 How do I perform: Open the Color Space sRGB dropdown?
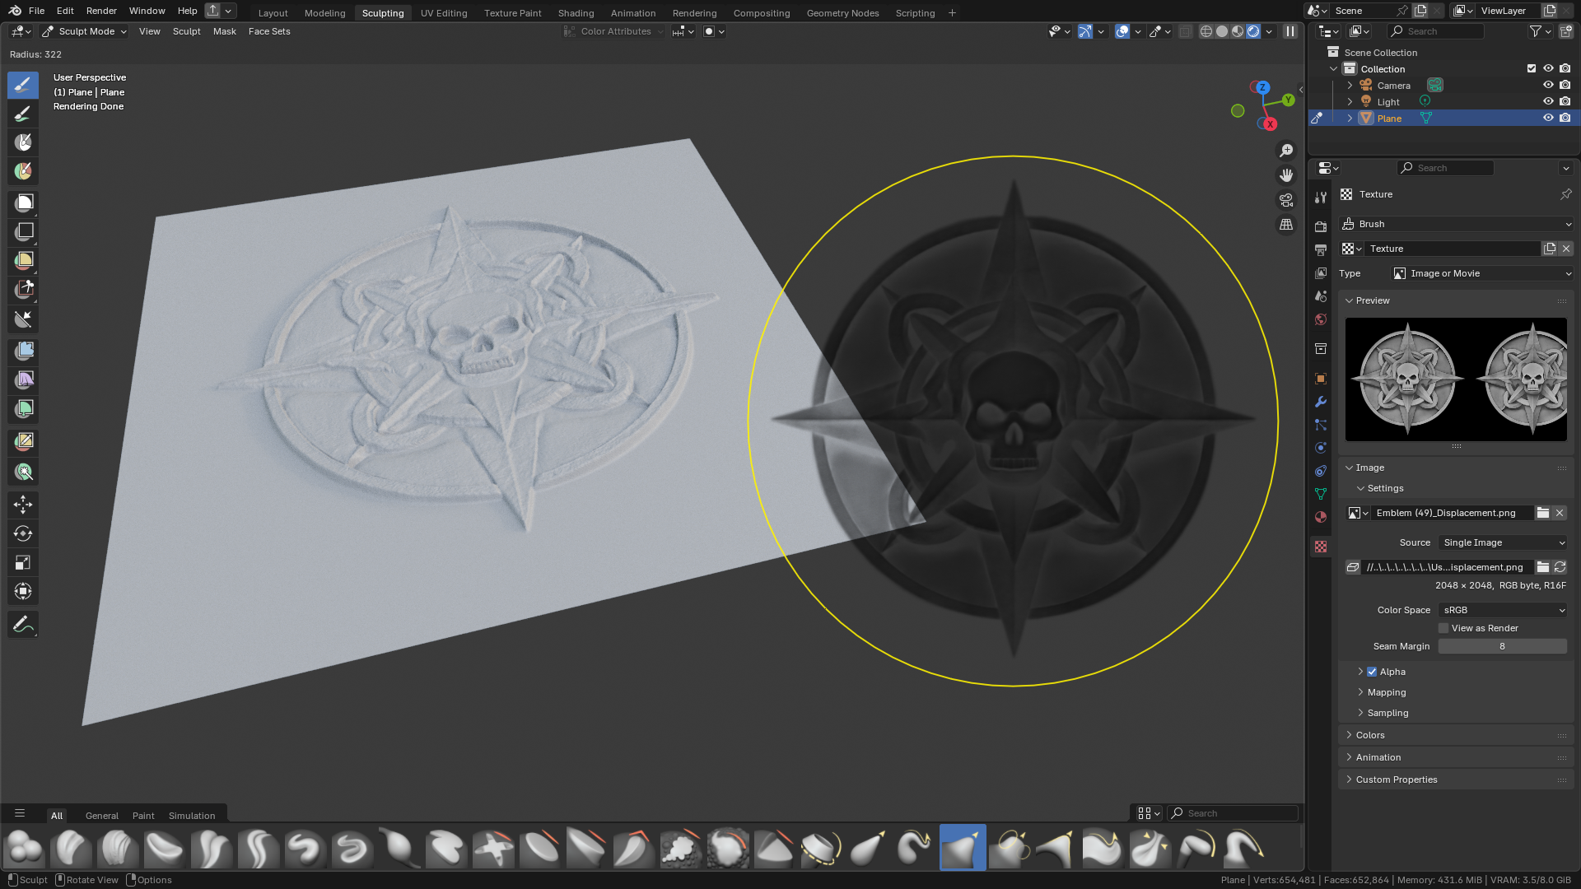[1503, 610]
